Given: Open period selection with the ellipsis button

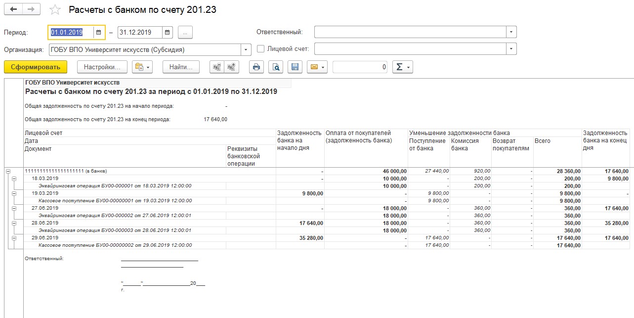Looking at the screenshot, I should click(x=185, y=32).
